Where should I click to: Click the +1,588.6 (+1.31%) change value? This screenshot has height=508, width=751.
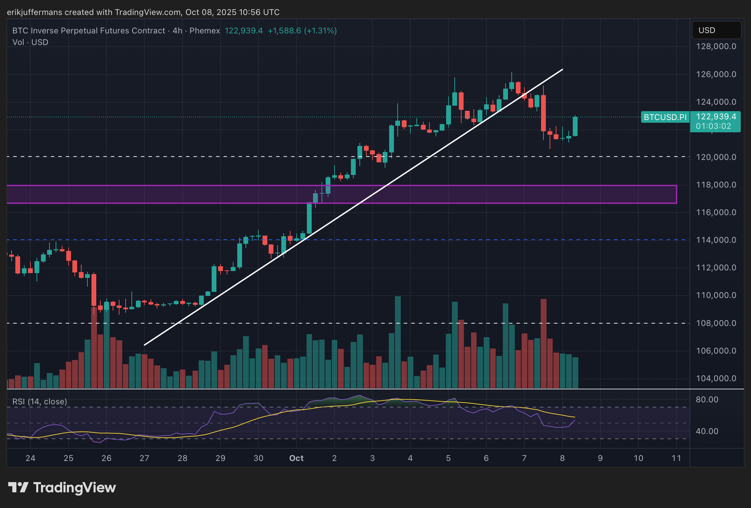tap(302, 31)
